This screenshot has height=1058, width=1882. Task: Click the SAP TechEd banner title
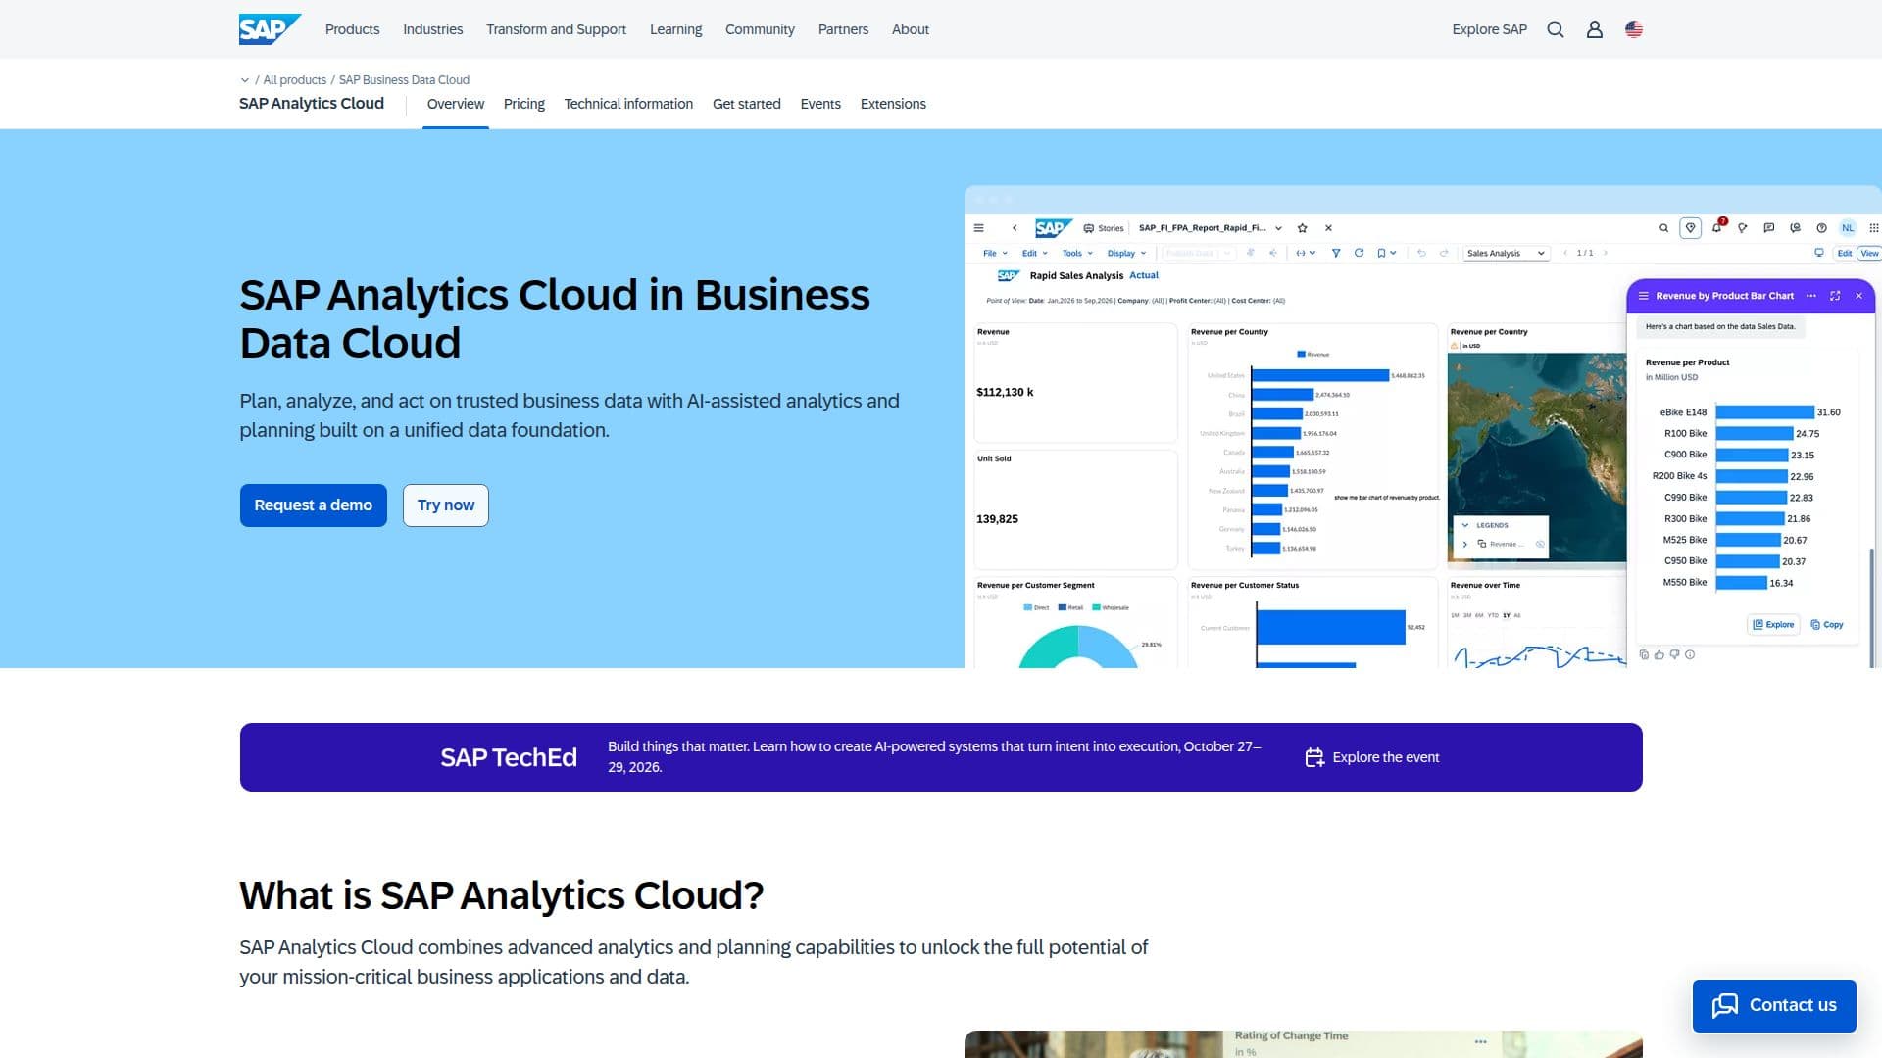pos(508,757)
